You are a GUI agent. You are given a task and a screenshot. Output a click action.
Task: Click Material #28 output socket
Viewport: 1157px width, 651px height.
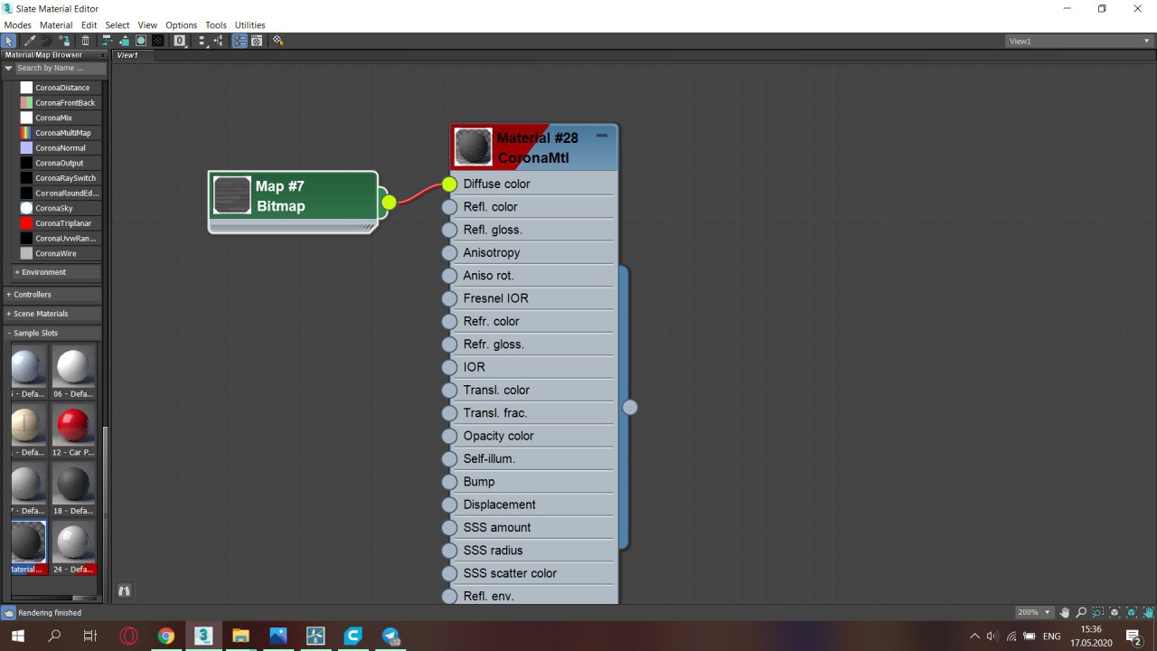click(630, 408)
